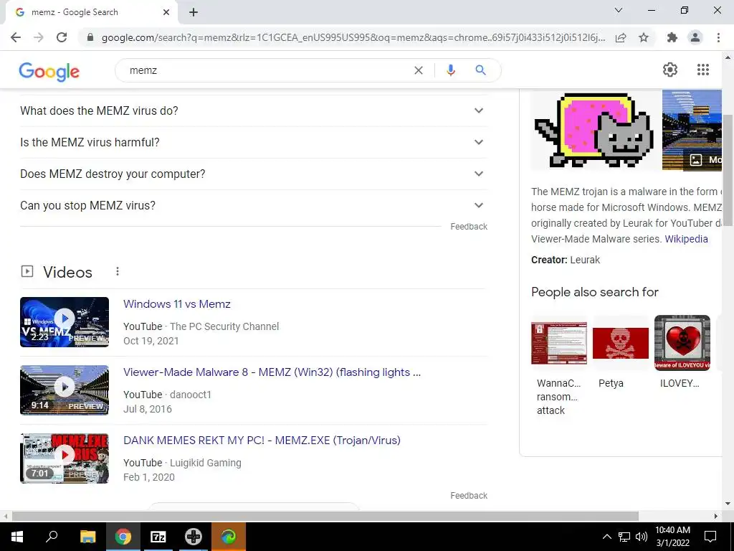Click "The PC Security Channel" text

click(224, 326)
